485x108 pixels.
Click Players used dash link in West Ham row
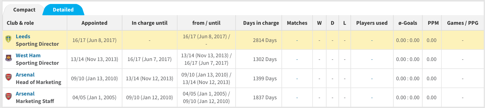[x=372, y=59]
